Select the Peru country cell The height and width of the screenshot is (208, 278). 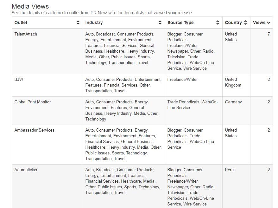pos(229,170)
